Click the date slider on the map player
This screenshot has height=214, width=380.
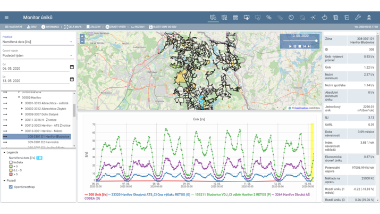pos(300,40)
